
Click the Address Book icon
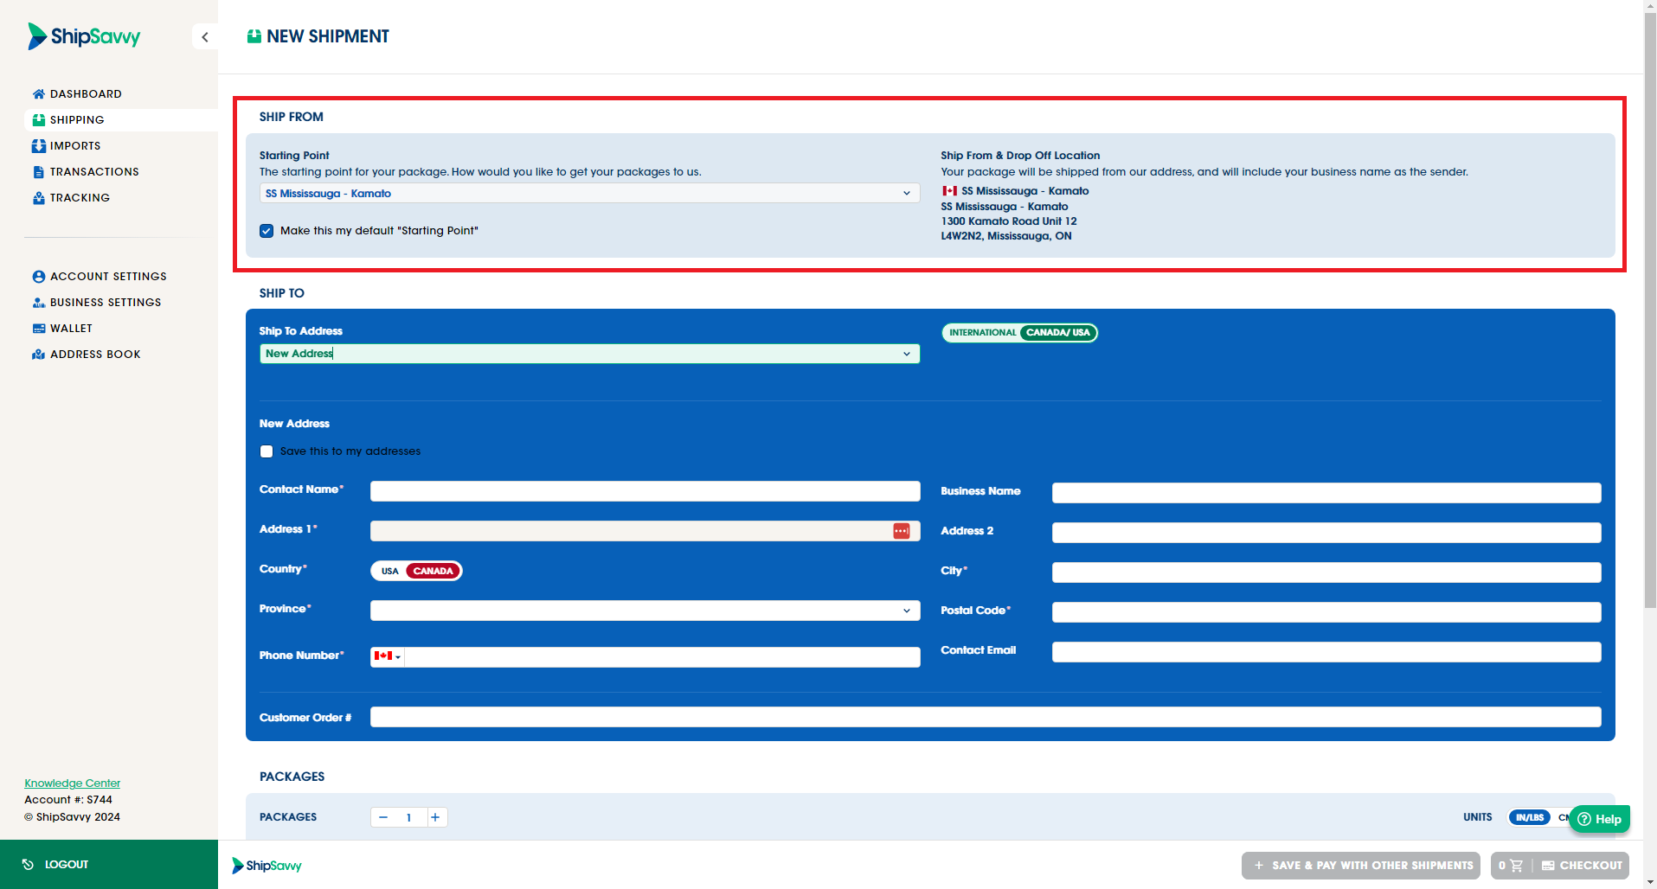(x=39, y=355)
